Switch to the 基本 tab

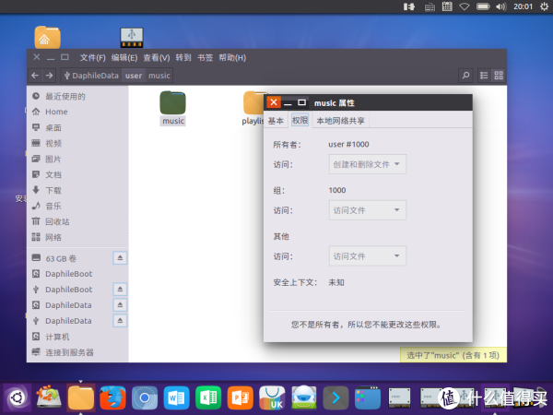[276, 121]
